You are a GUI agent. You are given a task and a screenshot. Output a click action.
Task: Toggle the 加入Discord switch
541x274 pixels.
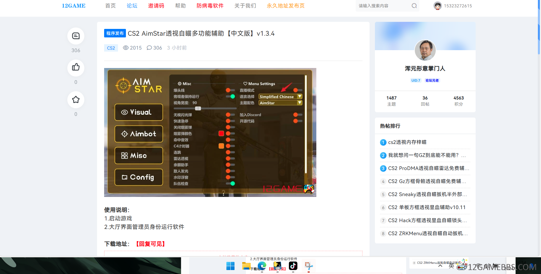(x=298, y=115)
